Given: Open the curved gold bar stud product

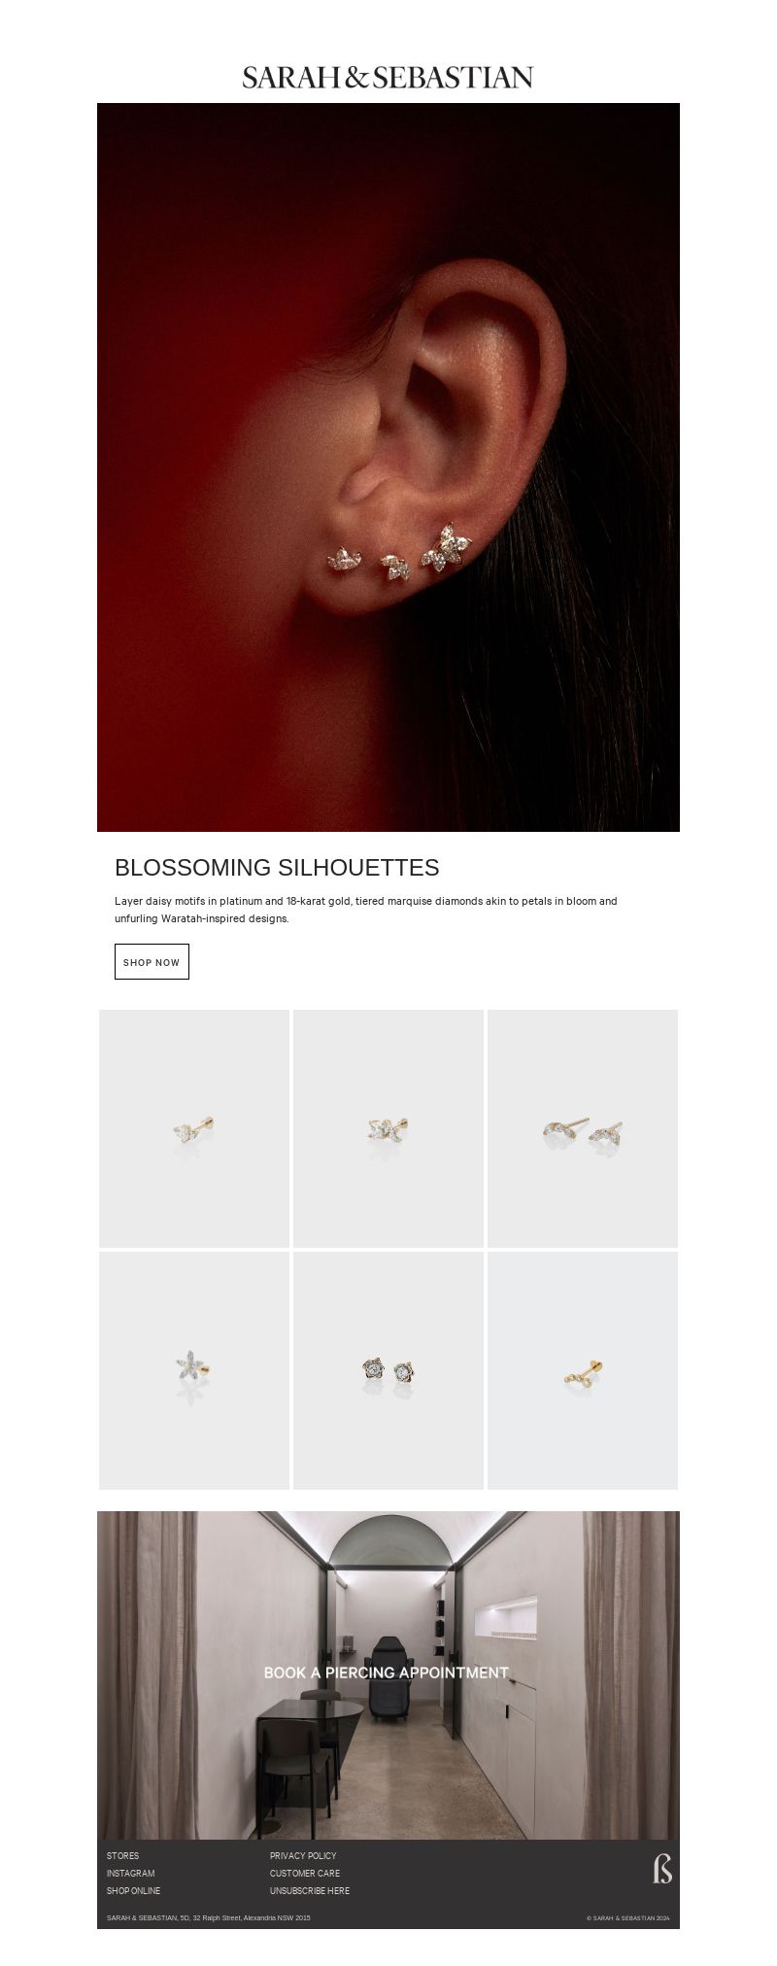Looking at the screenshot, I should click(x=583, y=1370).
